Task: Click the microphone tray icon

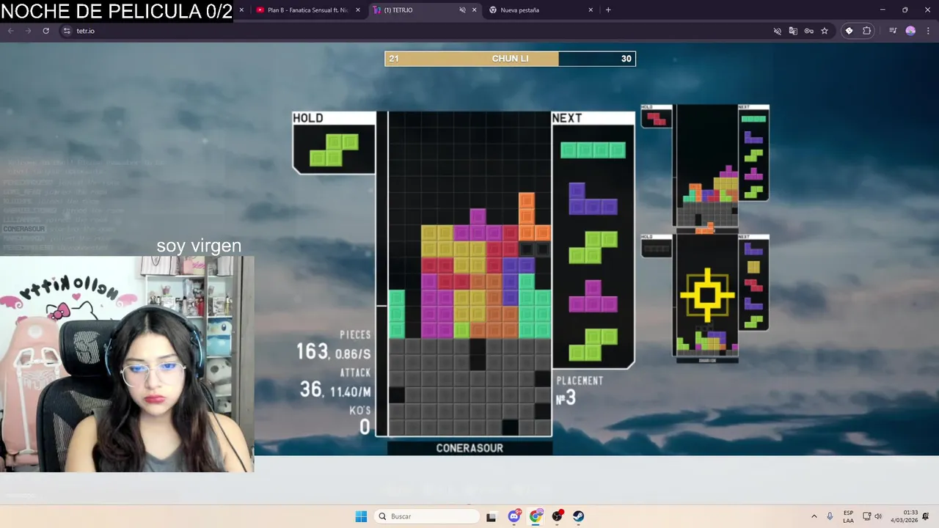Action: (x=830, y=516)
